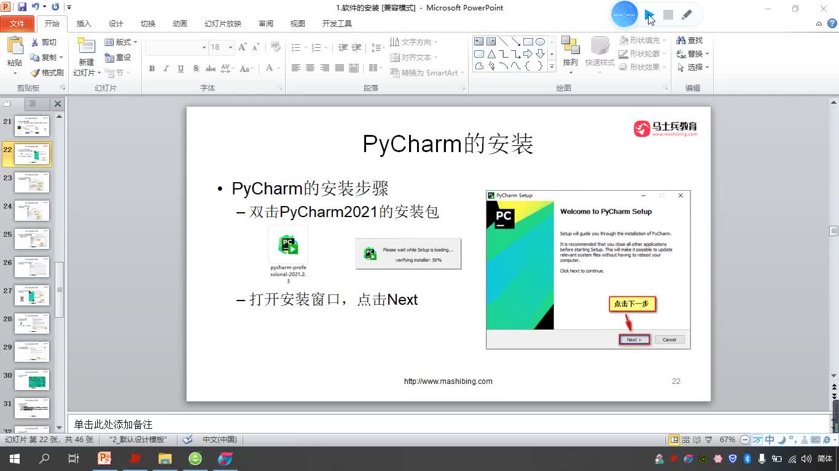The image size is (839, 471).
Task: Switch to Reading view in status bar
Action: point(697,440)
